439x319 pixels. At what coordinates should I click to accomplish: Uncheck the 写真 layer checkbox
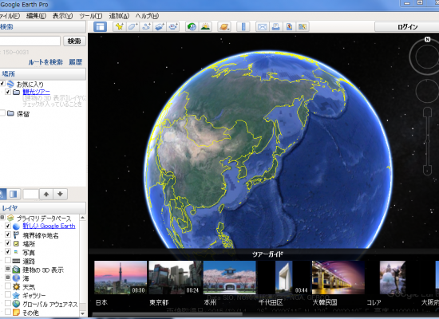tap(8, 251)
